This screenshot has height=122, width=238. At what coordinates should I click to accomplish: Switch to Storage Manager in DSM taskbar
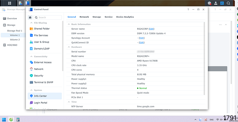20,3
